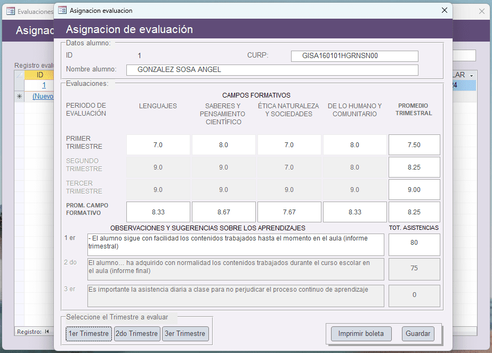This screenshot has height=353, width=492.
Task: Click Tercer Trimestre promedio 9.00 field
Action: (414, 189)
